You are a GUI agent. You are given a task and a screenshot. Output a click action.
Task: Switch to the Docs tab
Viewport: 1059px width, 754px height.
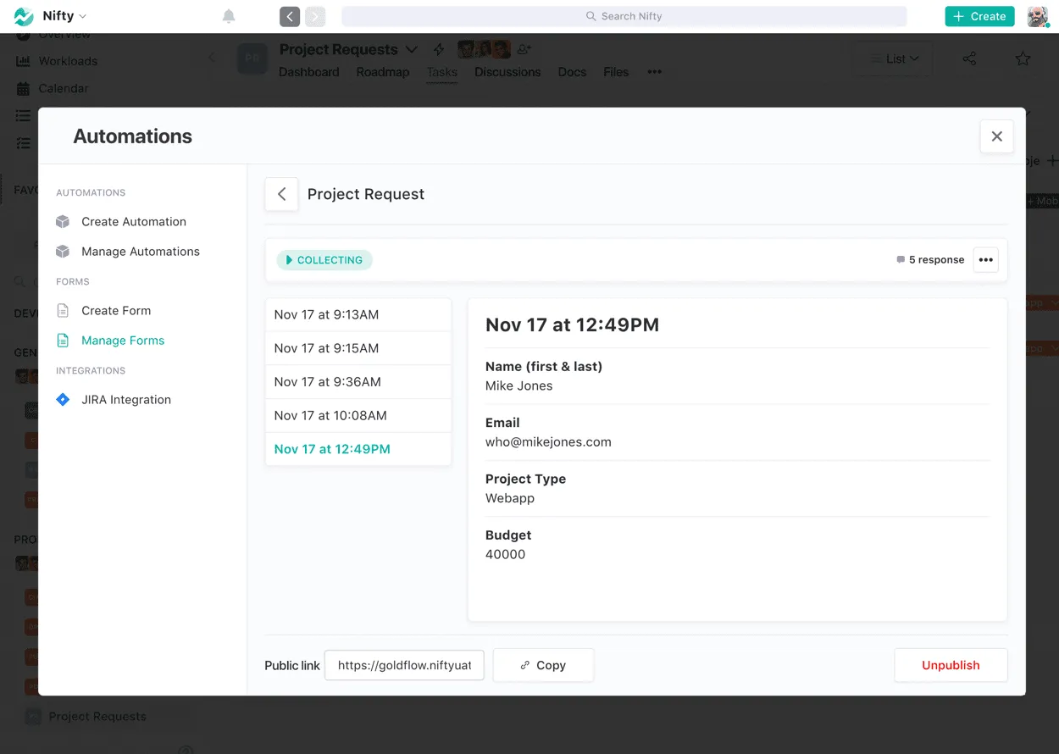coord(572,72)
